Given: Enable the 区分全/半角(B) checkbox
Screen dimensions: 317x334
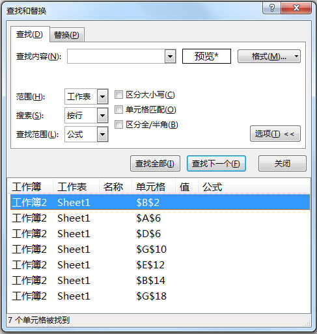Looking at the screenshot, I should [118, 125].
